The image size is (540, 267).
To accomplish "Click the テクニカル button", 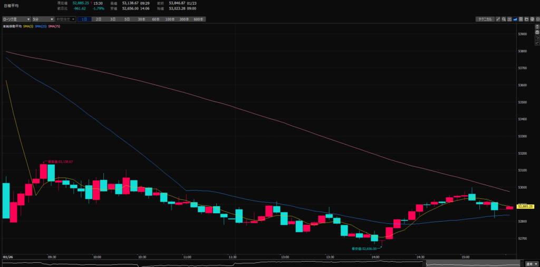I will [485, 19].
